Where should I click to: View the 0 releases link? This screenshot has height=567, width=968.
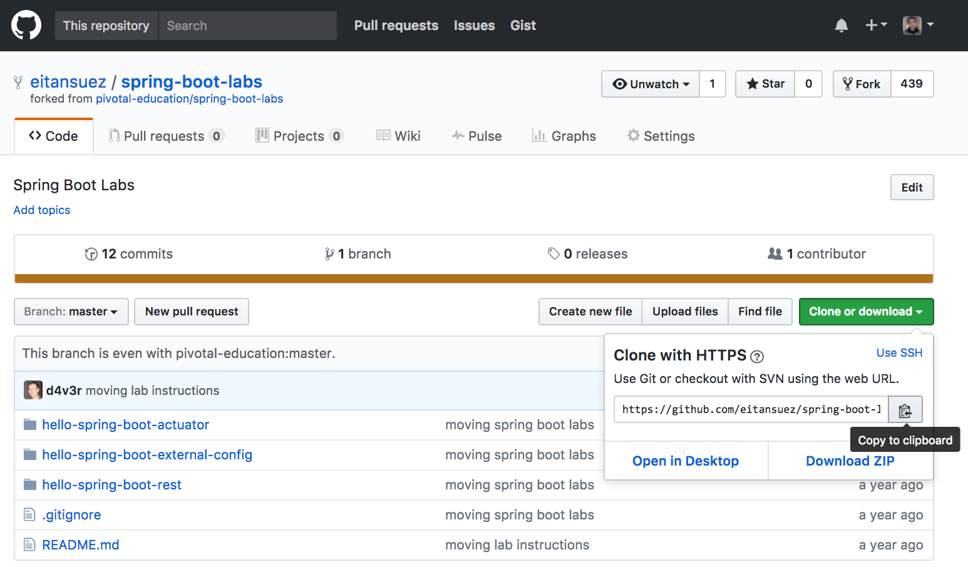(x=588, y=254)
